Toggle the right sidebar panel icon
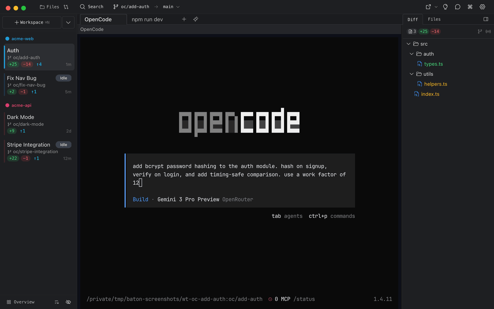Screen dimensions: 494x309 point(486,19)
